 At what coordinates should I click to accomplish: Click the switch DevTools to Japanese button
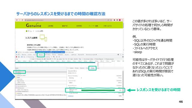(x=58, y=52)
